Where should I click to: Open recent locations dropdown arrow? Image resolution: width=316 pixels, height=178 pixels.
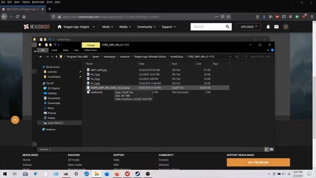[x=52, y=57]
